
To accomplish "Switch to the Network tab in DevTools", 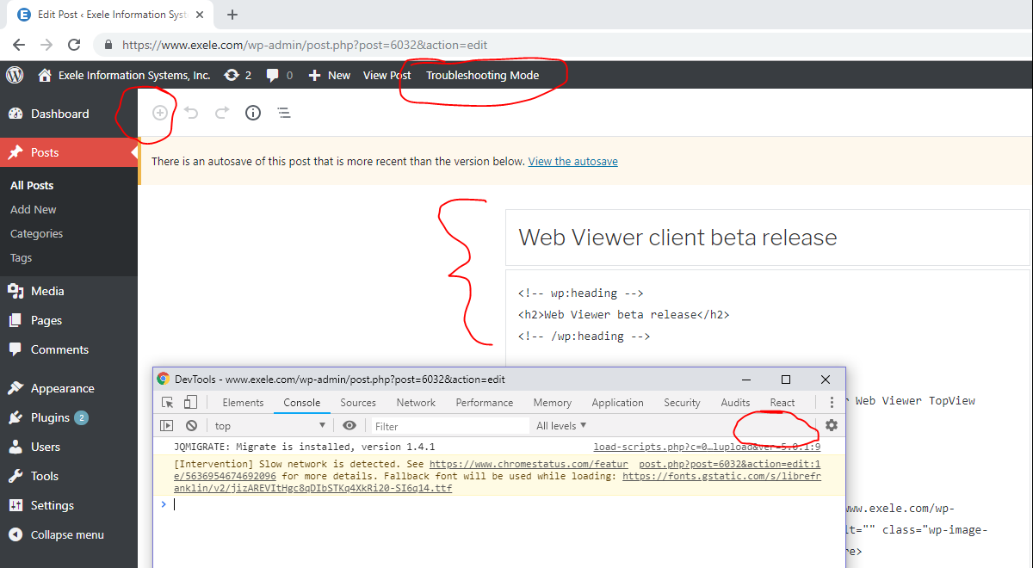I will pyautogui.click(x=416, y=402).
